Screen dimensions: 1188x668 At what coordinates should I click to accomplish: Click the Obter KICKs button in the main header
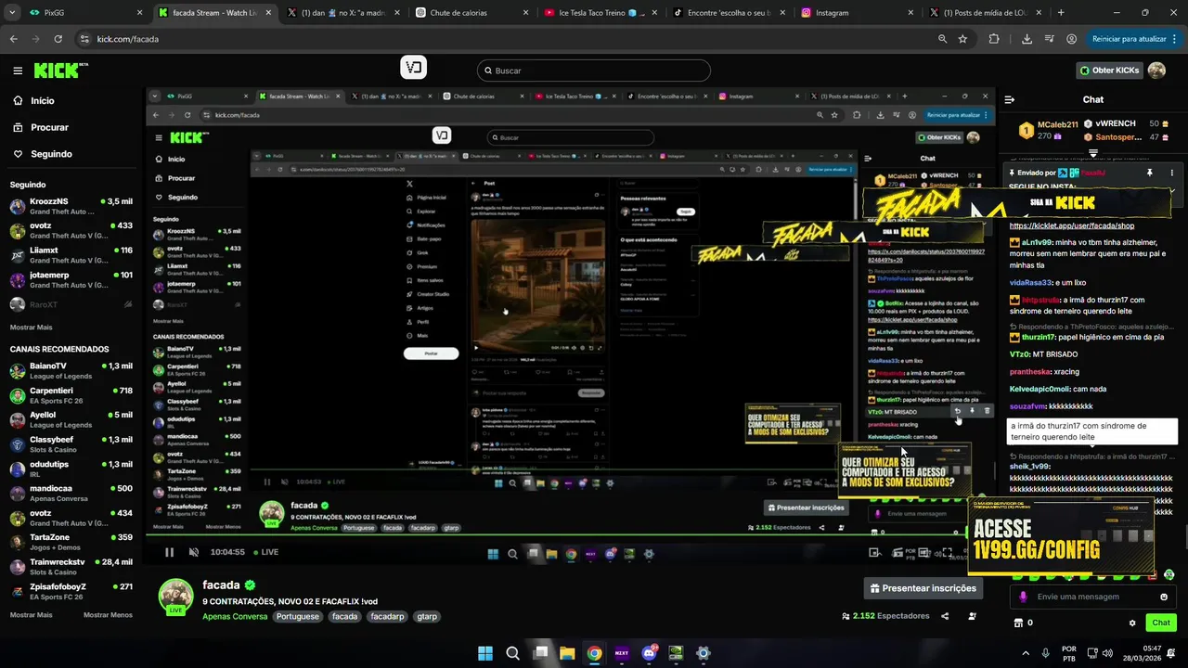coord(1109,71)
